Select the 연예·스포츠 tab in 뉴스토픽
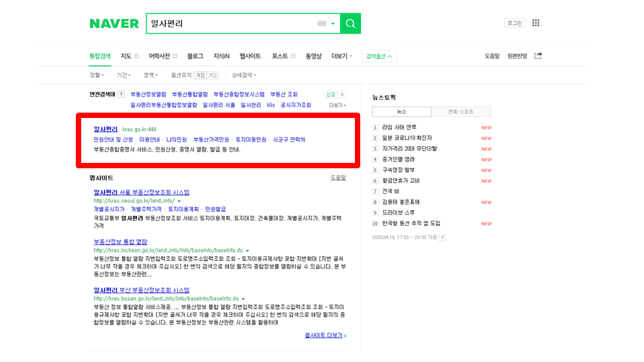644x362 pixels. [461, 112]
